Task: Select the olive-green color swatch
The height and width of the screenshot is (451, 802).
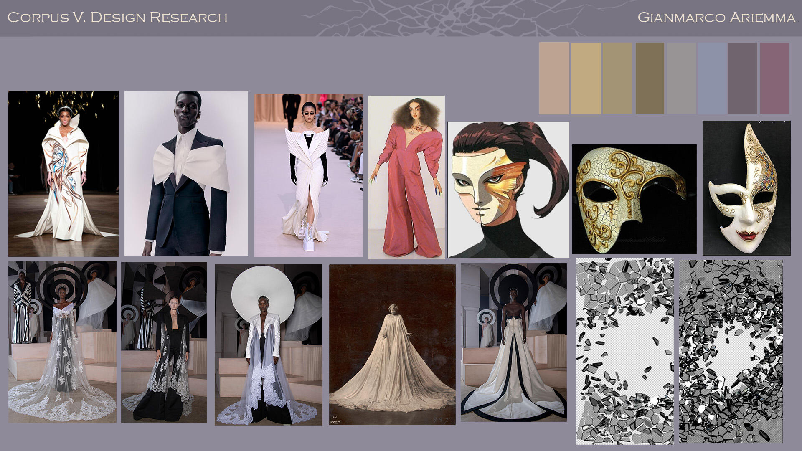Action: 650,77
